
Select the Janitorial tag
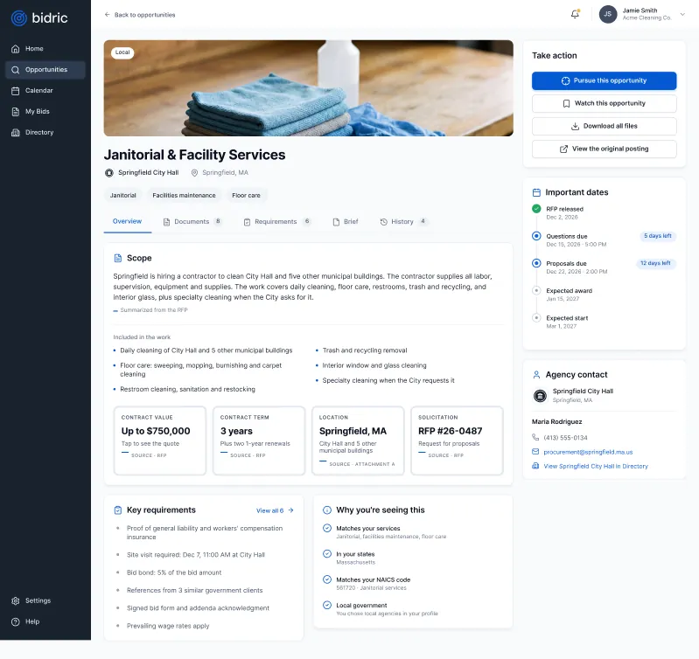(x=123, y=196)
